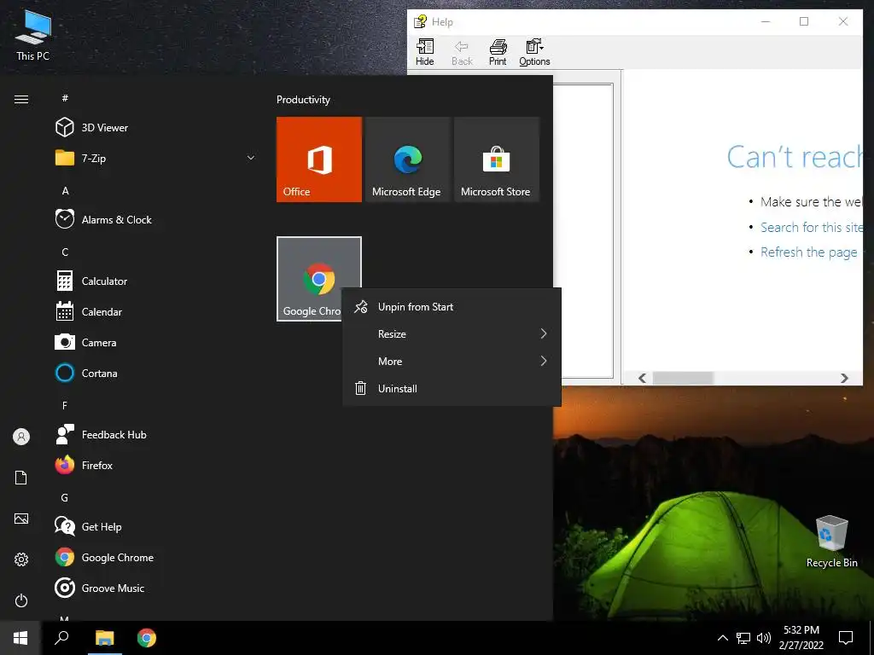
Task: Click the '#' header in app list
Action: tap(65, 98)
